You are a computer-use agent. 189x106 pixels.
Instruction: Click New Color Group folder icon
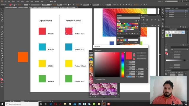(132, 34)
